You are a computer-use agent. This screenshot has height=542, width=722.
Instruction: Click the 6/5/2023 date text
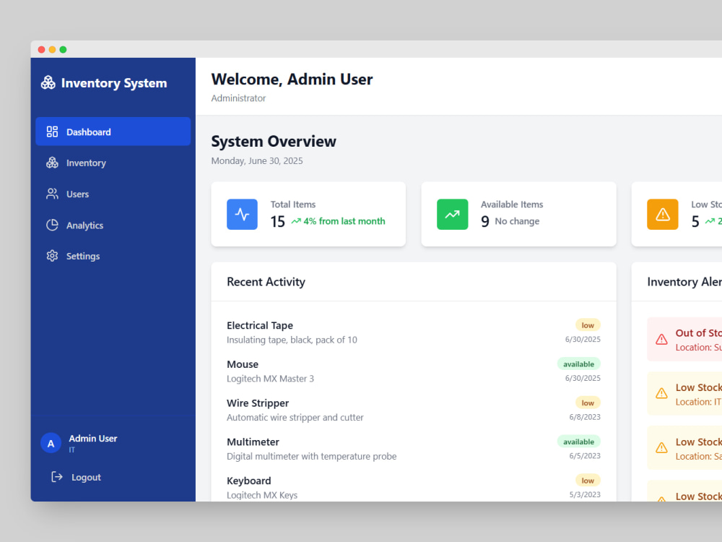tap(585, 455)
